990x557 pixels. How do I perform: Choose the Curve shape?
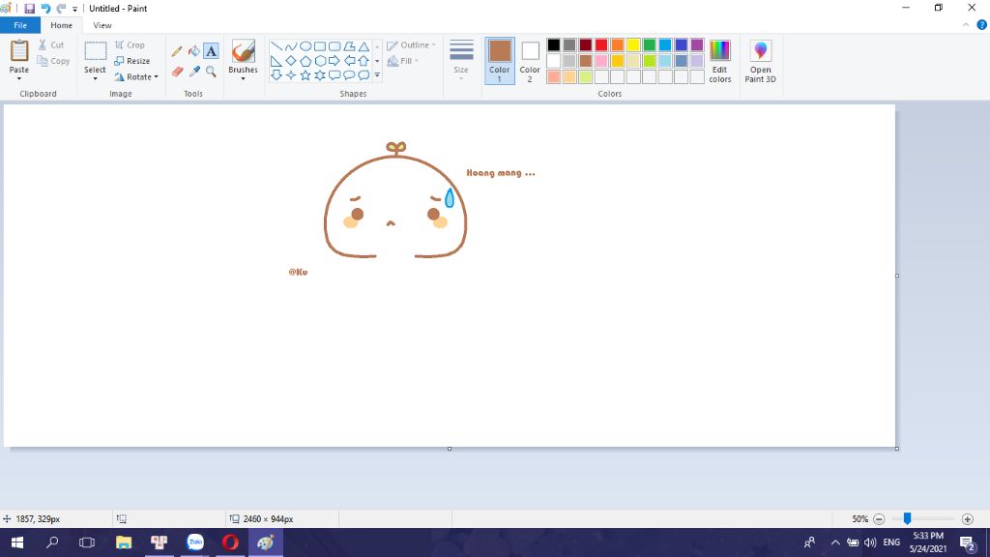[x=290, y=46]
